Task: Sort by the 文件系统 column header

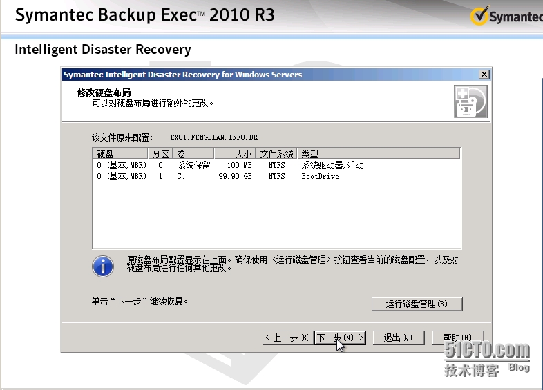Action: [x=276, y=154]
